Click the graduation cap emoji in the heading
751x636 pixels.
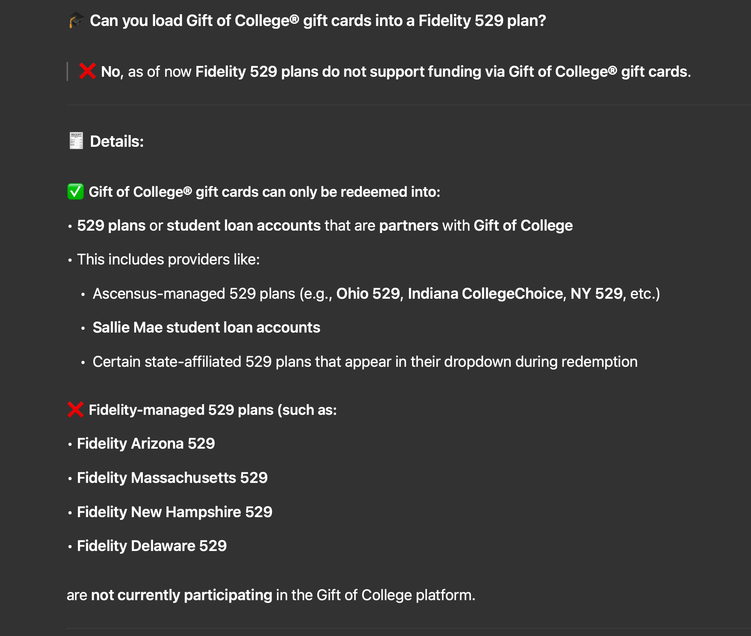point(76,20)
